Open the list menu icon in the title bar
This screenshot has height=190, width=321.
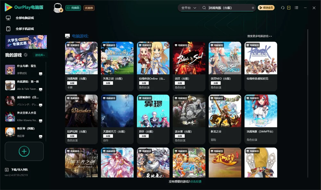[x=296, y=8]
